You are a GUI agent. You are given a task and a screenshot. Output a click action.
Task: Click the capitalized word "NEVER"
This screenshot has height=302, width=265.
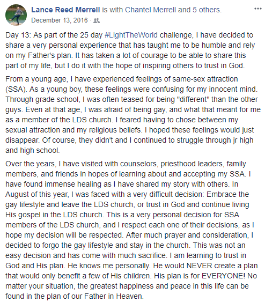coord(199,266)
